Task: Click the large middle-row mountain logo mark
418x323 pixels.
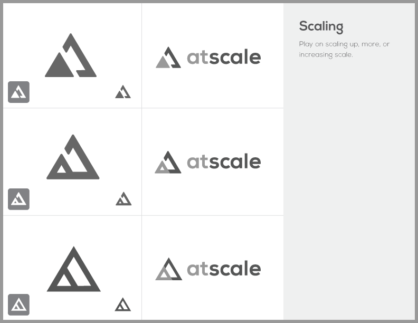Action: coord(73,157)
